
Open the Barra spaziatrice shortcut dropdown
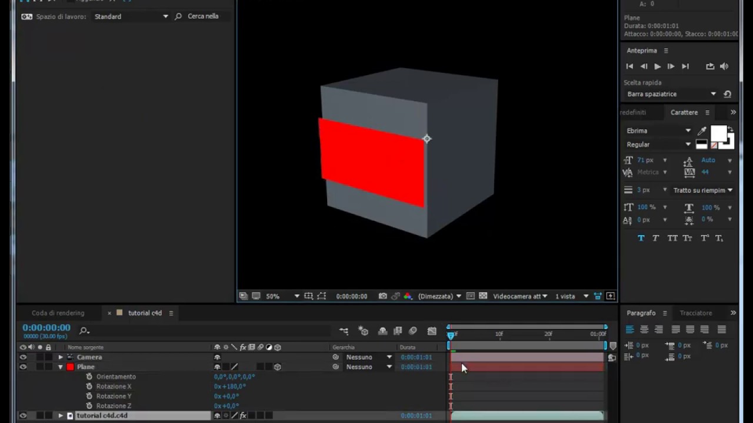671,94
